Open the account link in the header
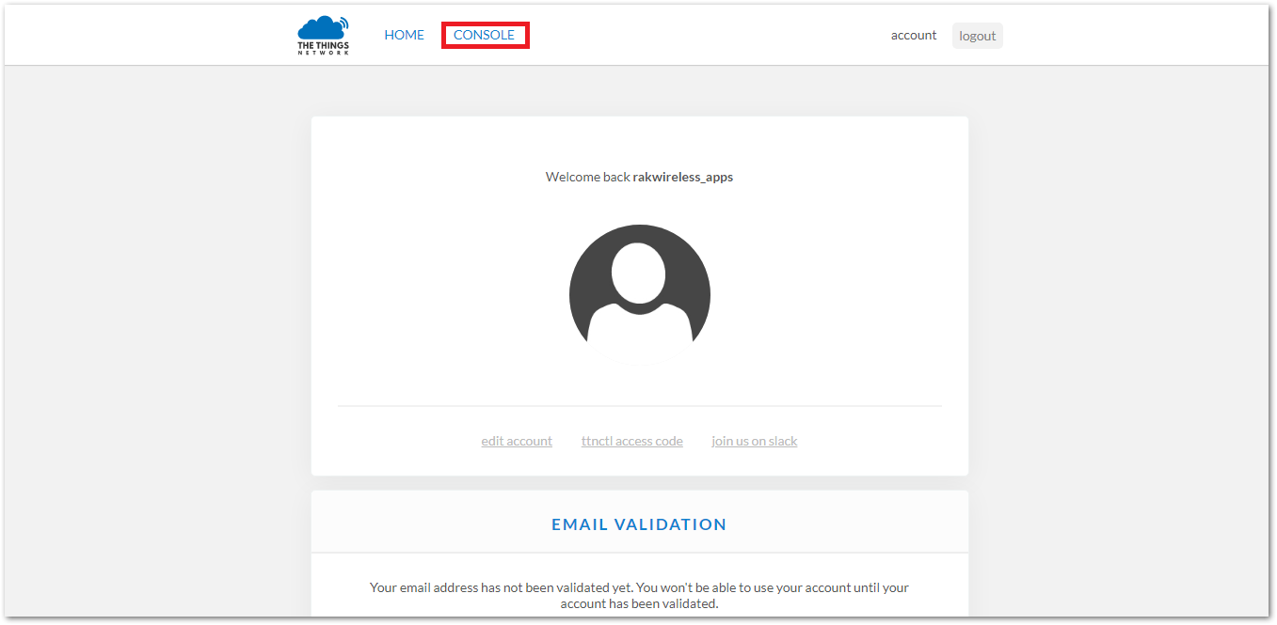Screen dimensions: 1277x625 pyautogui.click(x=913, y=36)
